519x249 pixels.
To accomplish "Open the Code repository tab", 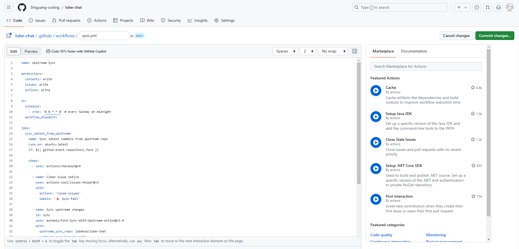I will click(14, 20).
